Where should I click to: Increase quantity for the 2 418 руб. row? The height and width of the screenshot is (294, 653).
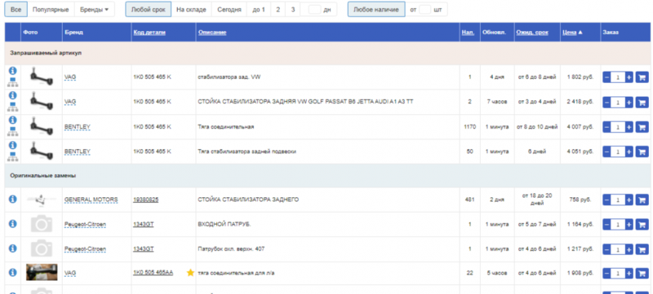click(x=629, y=102)
